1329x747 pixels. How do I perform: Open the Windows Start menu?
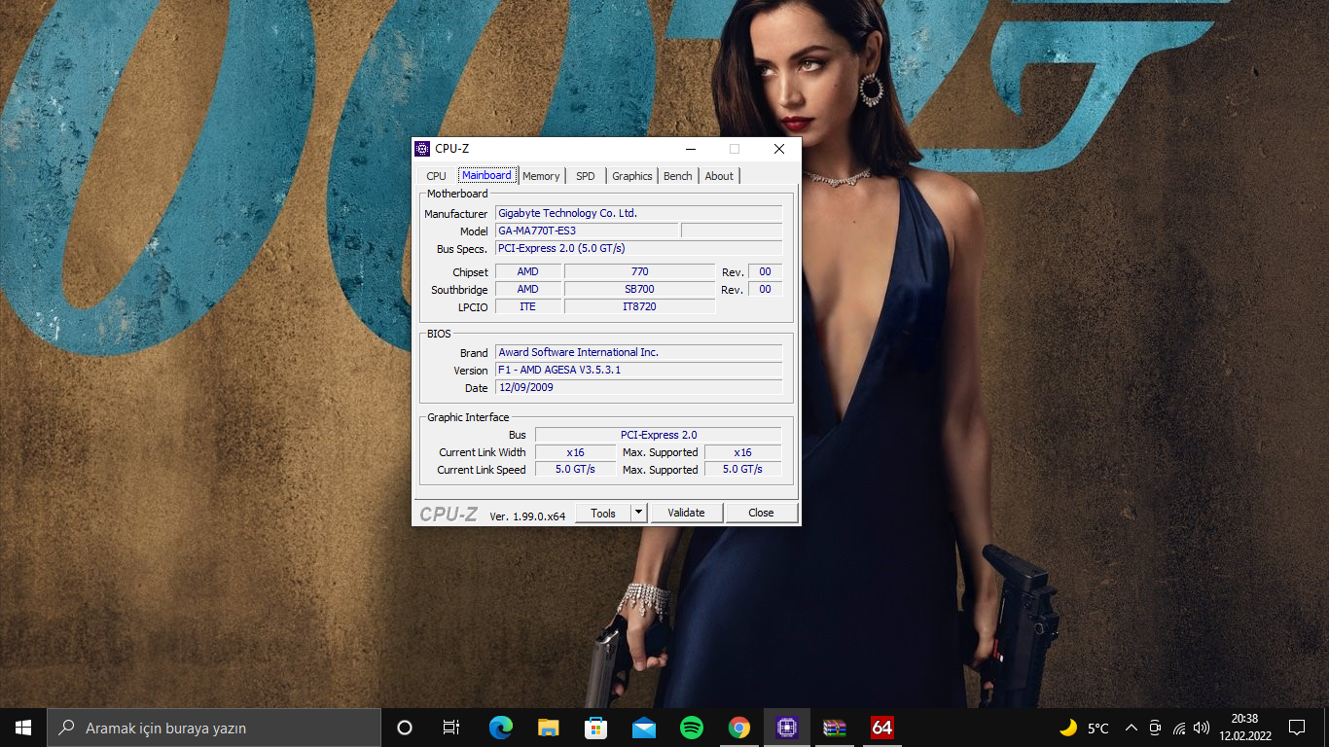(x=23, y=728)
